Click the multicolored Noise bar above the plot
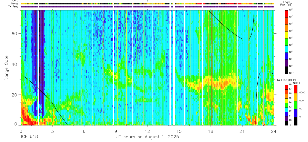Viewport: 308px width, 142px height. click(147, 4)
